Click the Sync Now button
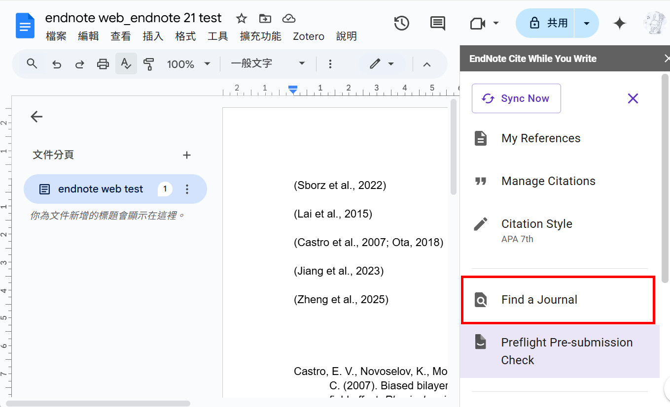 [516, 98]
